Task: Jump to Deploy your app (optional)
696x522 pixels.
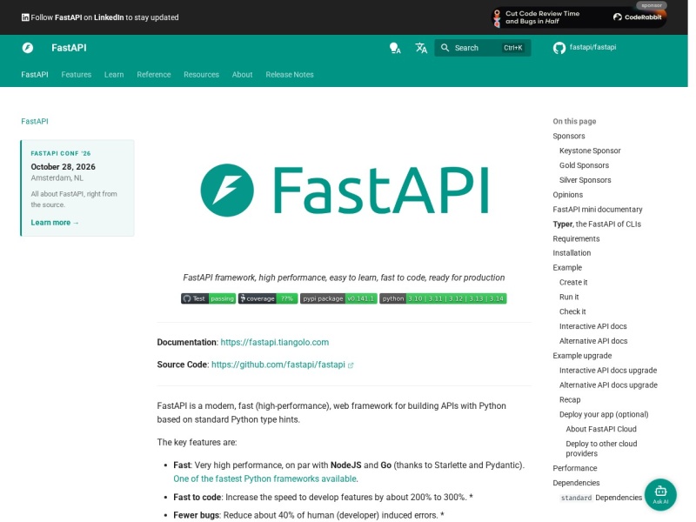Action: pos(604,414)
